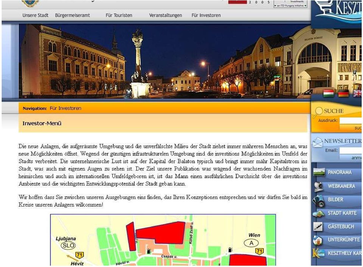This screenshot has height=267, width=363.
Task: Click the Gästebuch pen icon
Action: pyautogui.click(x=318, y=227)
